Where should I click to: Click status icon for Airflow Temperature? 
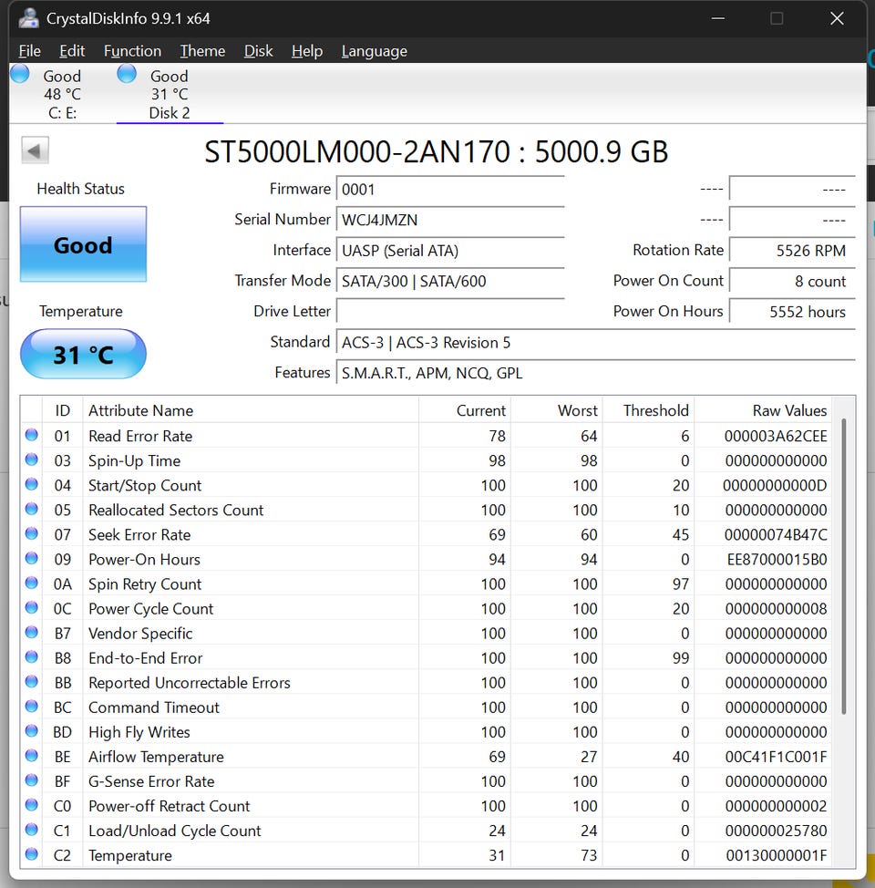click(x=32, y=756)
